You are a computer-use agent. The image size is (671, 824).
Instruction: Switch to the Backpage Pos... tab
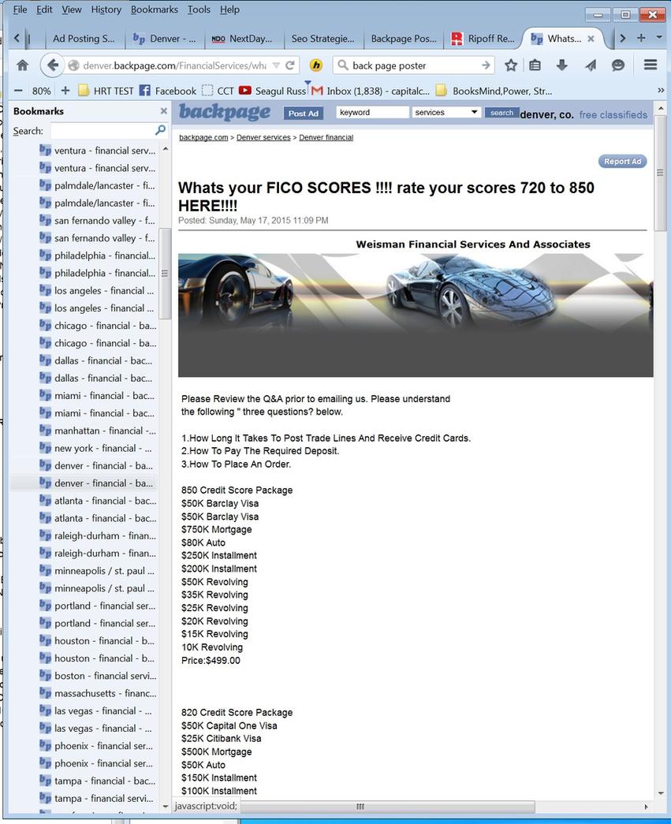click(x=403, y=39)
